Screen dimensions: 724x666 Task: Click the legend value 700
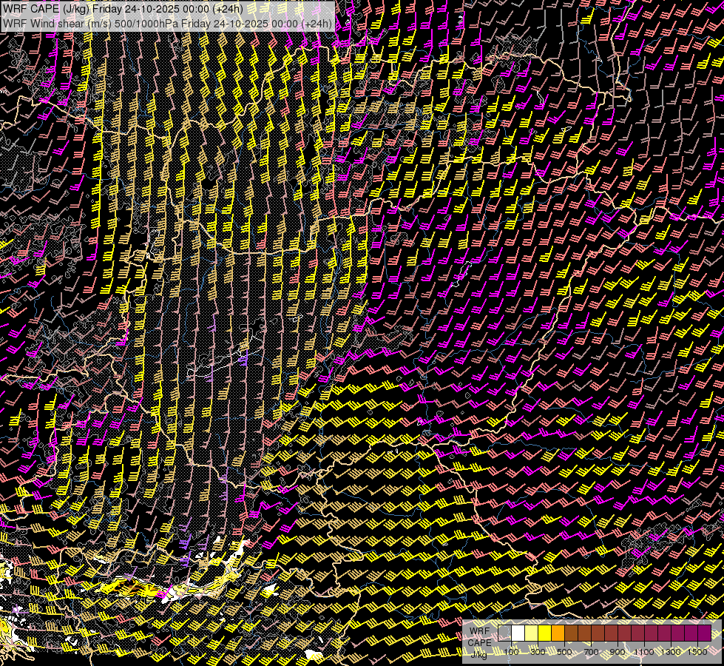592,652
